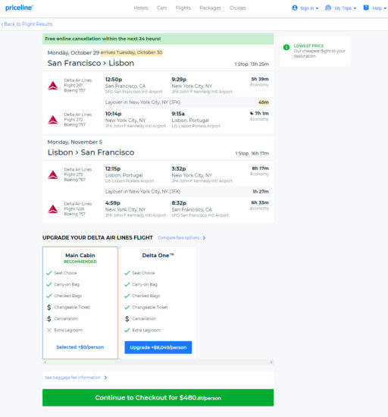Click Upgrade +$8,049/person button
388x417 pixels.
(x=158, y=347)
